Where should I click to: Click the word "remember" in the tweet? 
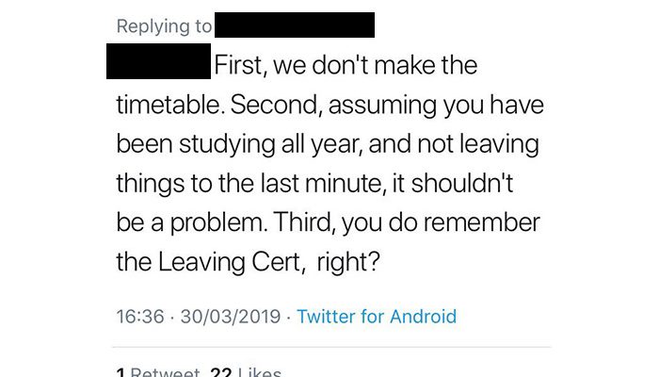tap(482, 222)
